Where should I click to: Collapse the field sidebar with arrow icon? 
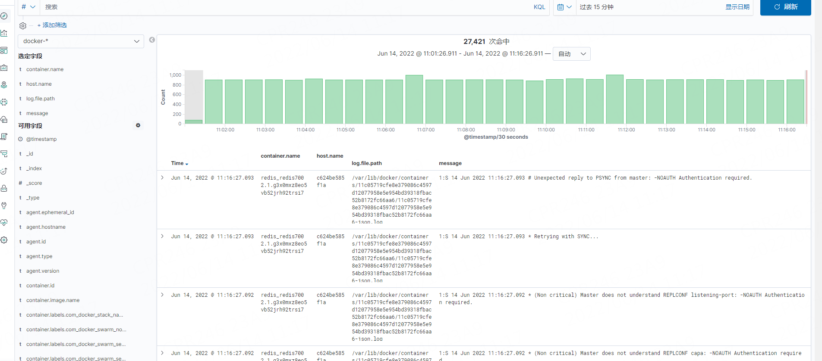click(x=152, y=40)
